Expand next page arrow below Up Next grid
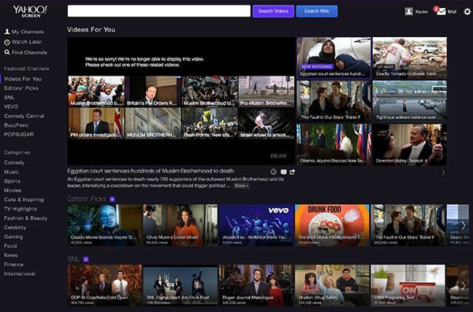The height and width of the screenshot is (312, 473). tap(443, 173)
